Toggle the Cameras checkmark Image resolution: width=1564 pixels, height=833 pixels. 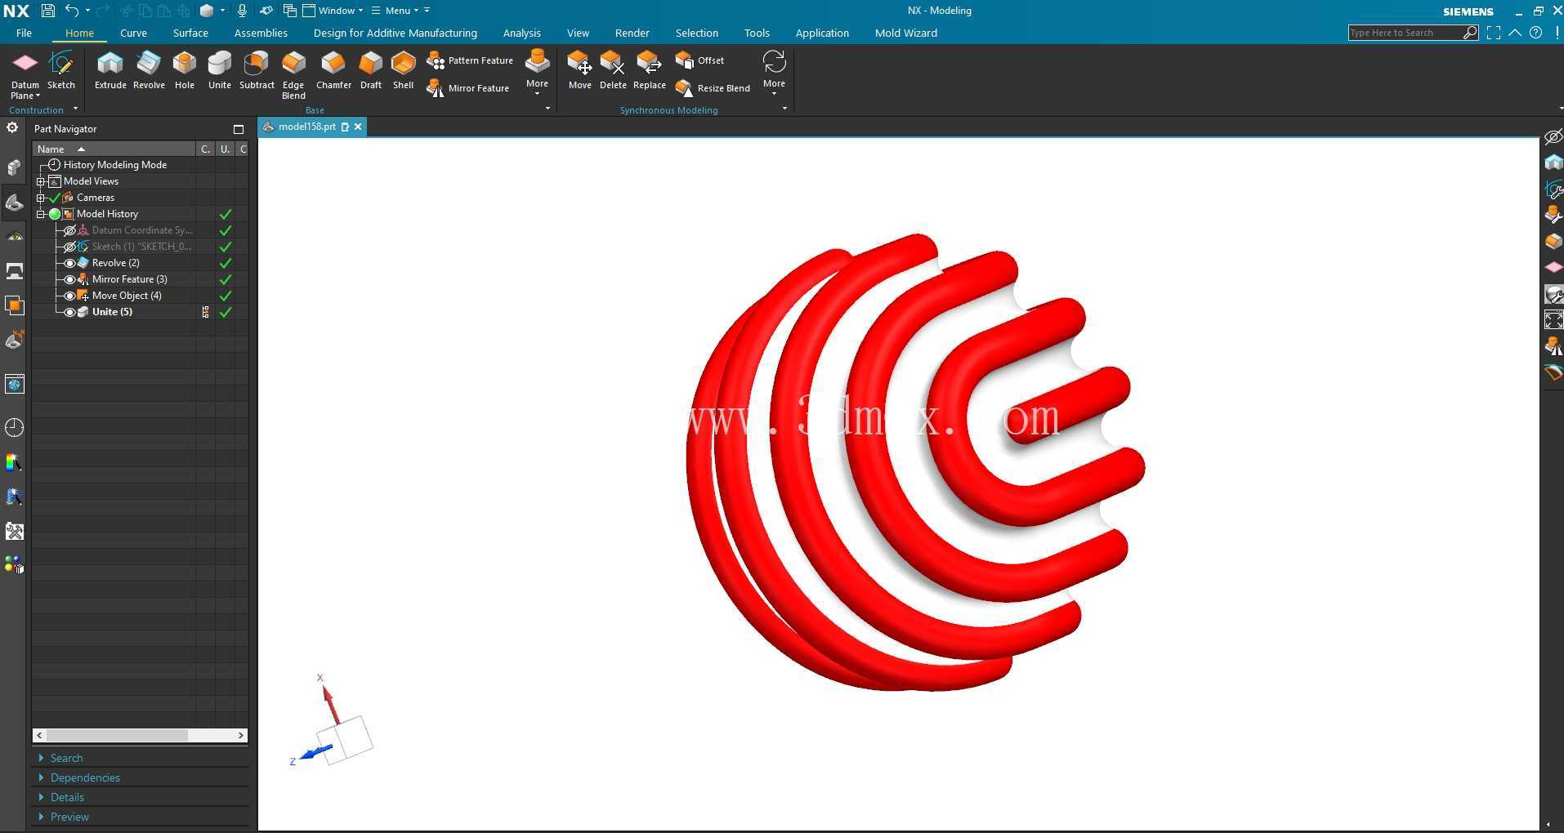coord(55,198)
